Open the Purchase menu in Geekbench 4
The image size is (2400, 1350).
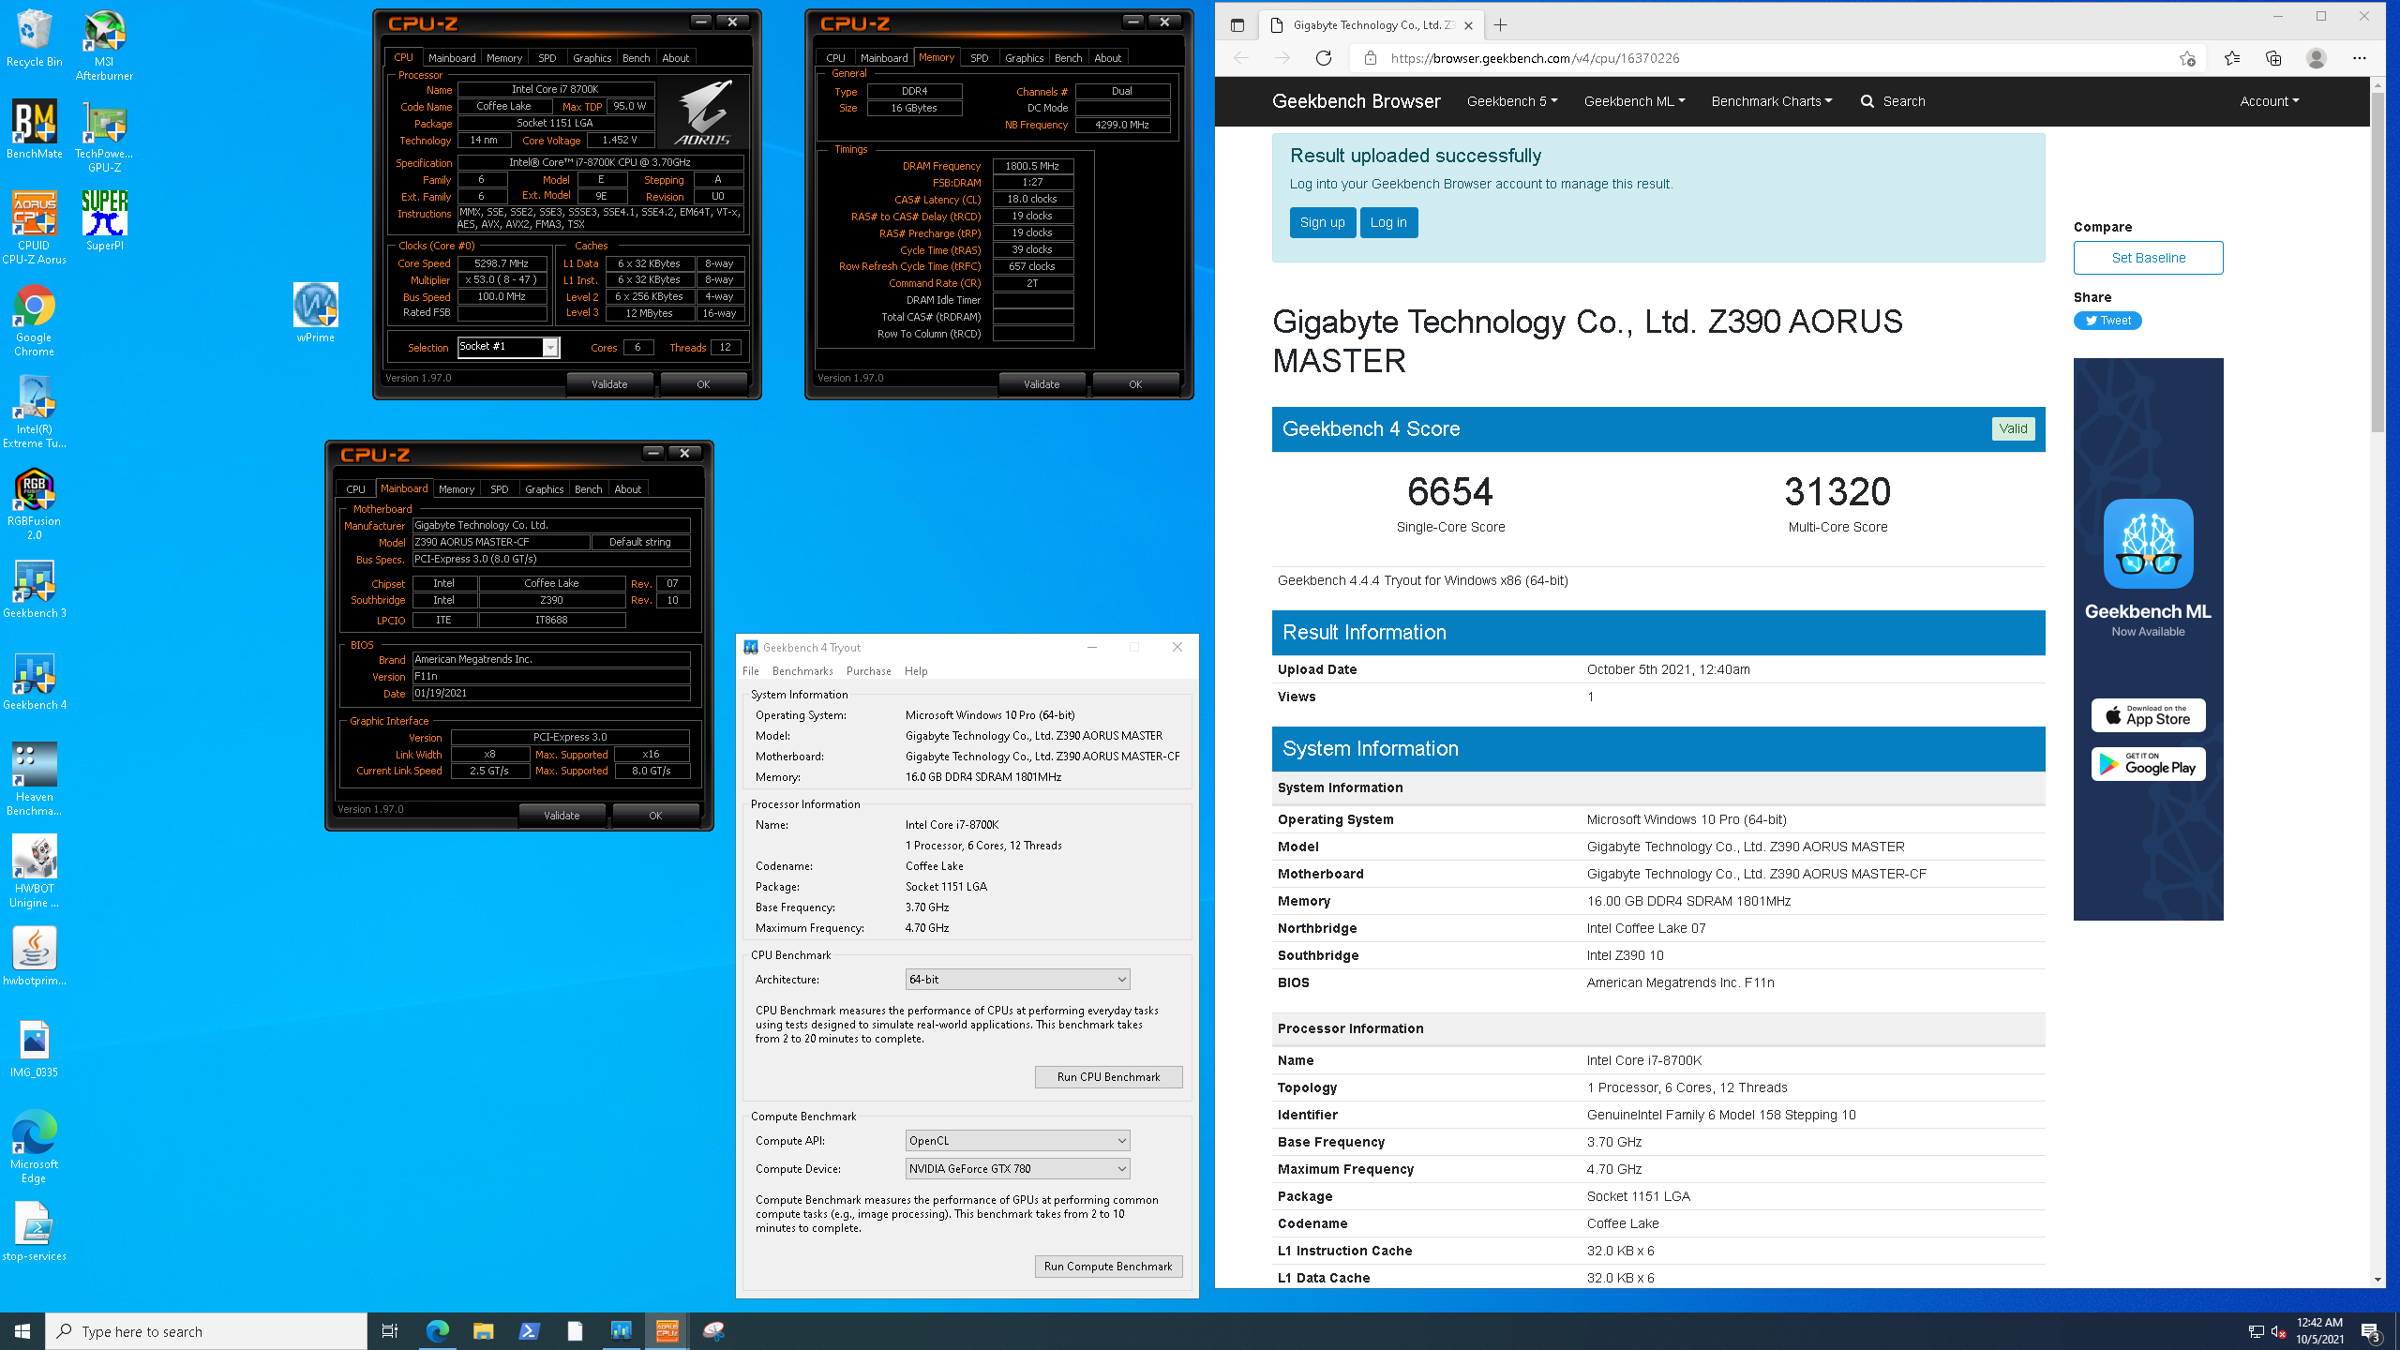[868, 671]
